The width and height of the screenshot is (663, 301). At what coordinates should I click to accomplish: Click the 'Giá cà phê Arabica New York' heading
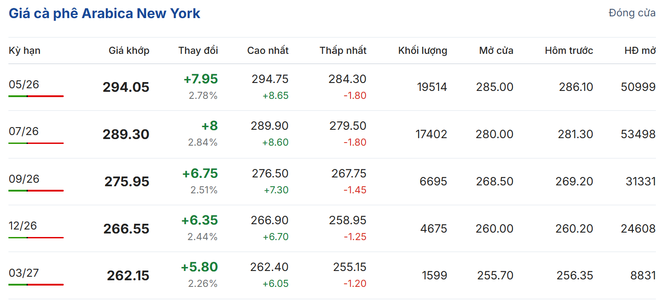[x=104, y=13]
